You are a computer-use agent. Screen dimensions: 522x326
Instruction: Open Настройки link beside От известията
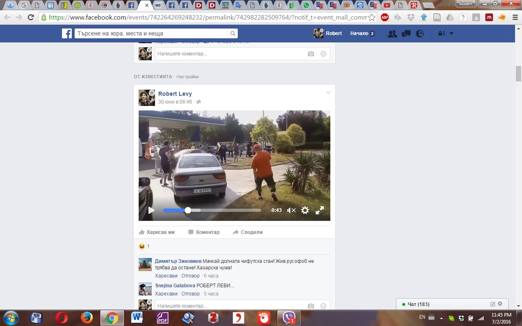188,77
